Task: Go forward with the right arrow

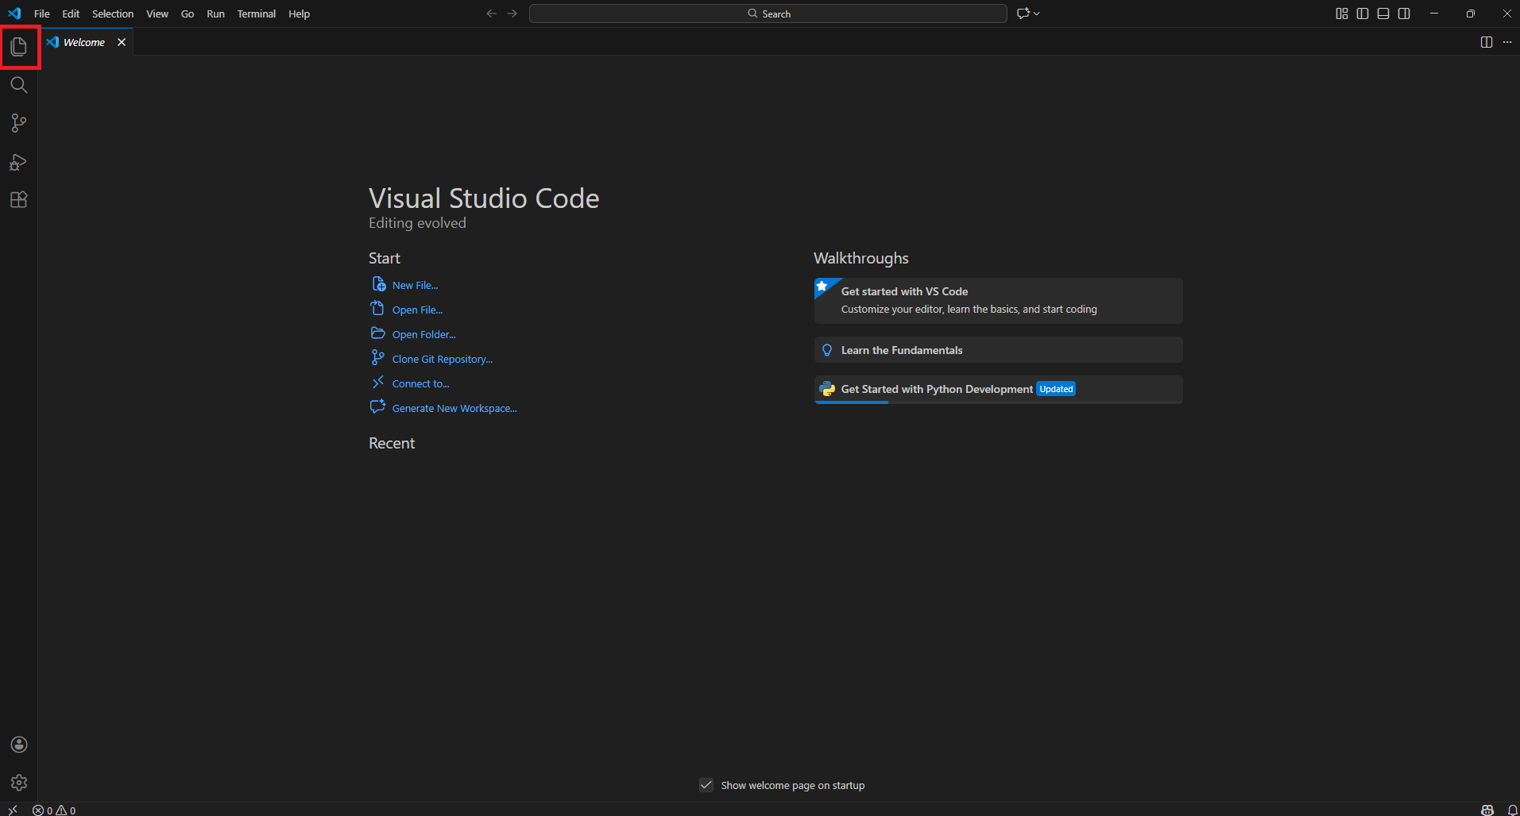Action: 512,13
